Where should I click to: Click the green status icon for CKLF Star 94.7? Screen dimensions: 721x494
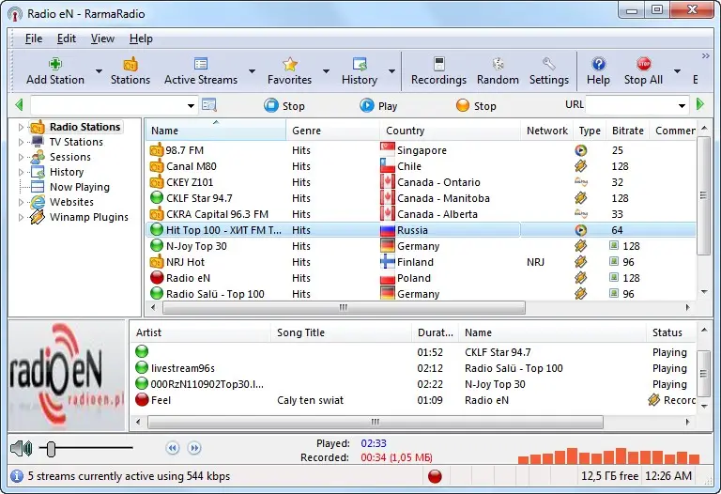click(x=157, y=198)
